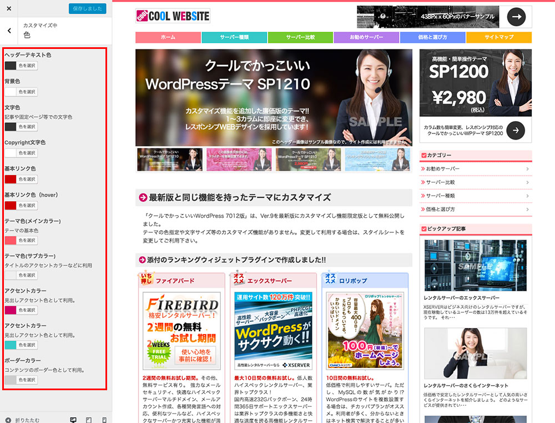Switch to desktop preview icon
555x423 pixels.
coord(73,420)
